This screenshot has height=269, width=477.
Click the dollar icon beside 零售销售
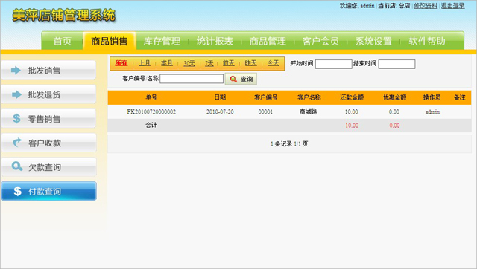click(x=16, y=119)
